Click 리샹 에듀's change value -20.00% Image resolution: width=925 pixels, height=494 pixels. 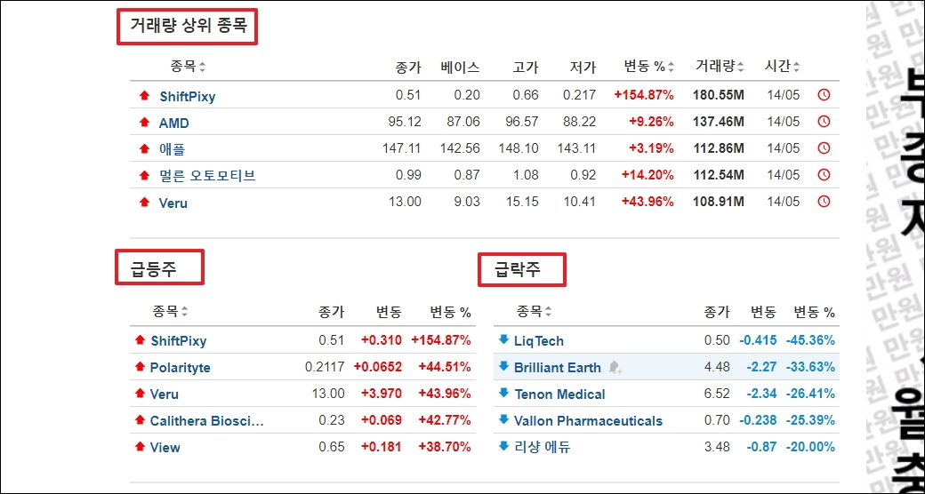pyautogui.click(x=810, y=447)
